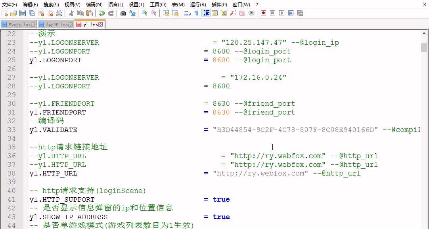Undo the last edit with the green arrow
The image size is (429, 229).
tap(102, 13)
